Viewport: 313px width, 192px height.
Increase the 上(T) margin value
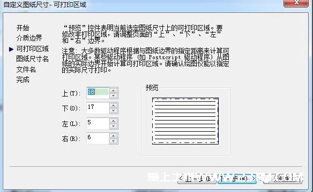pos(114,91)
